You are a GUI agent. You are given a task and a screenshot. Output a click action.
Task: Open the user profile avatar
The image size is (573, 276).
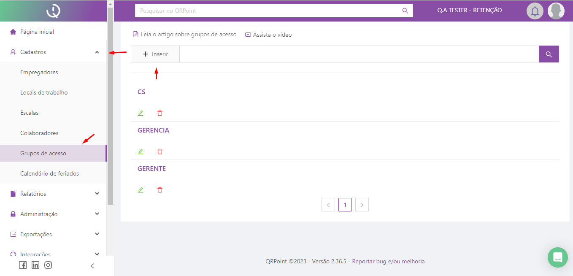pyautogui.click(x=556, y=11)
